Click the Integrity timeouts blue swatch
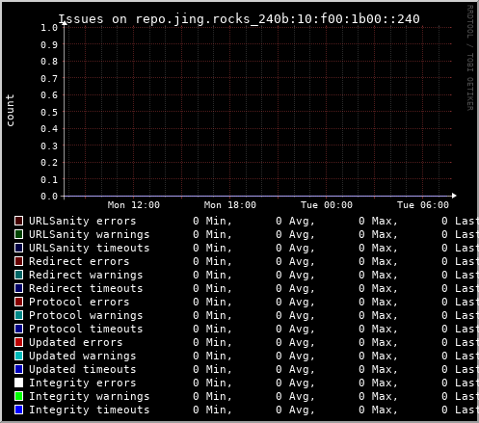The height and width of the screenshot is (423, 479). [x=19, y=410]
